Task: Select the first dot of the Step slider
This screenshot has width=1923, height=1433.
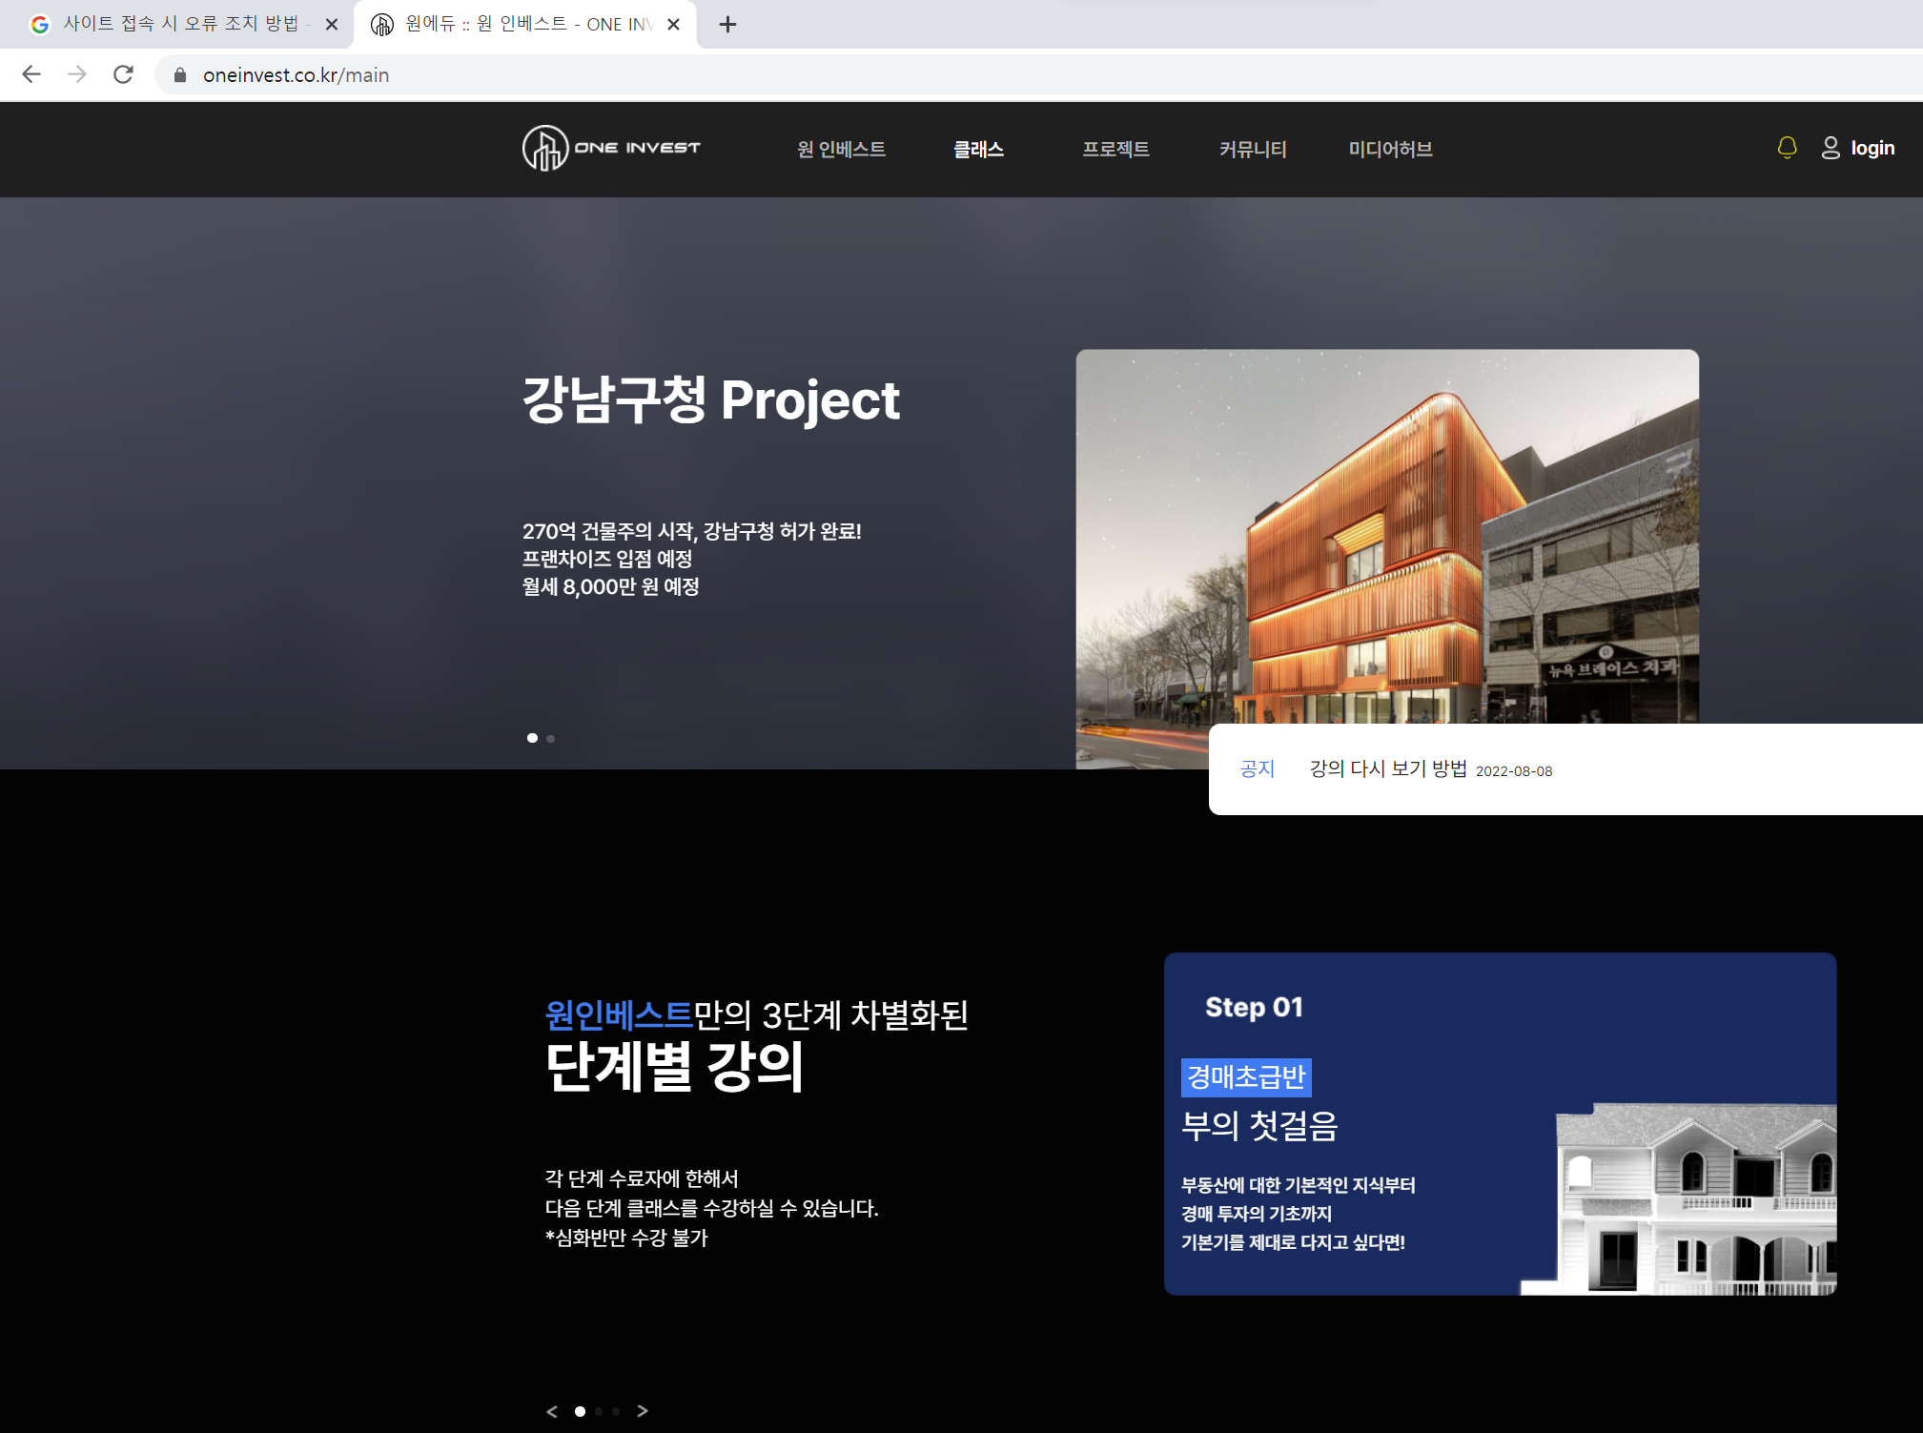Action: coord(581,1411)
